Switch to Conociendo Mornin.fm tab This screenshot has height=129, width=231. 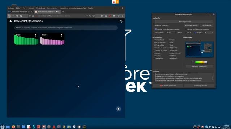[20, 11]
